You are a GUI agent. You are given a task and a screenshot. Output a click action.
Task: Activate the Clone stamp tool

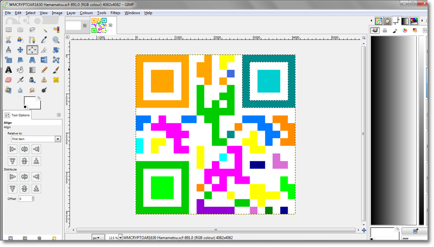pos(44,80)
